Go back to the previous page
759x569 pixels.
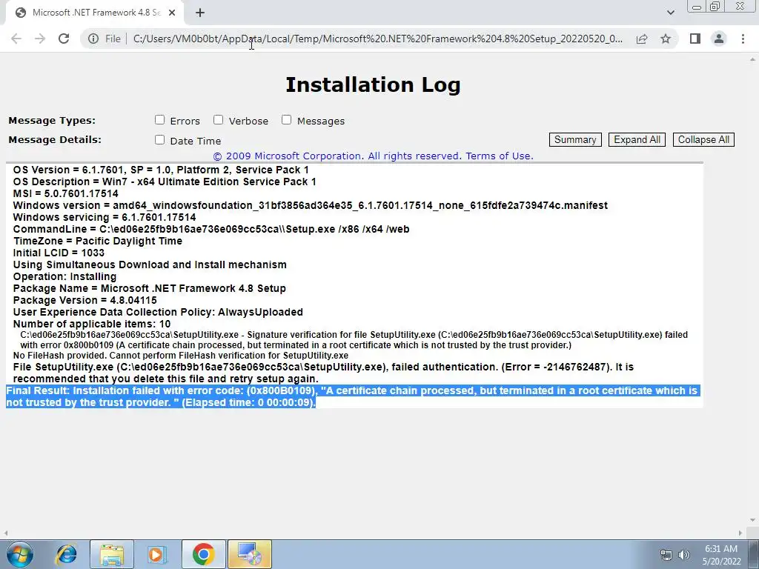[x=16, y=39]
